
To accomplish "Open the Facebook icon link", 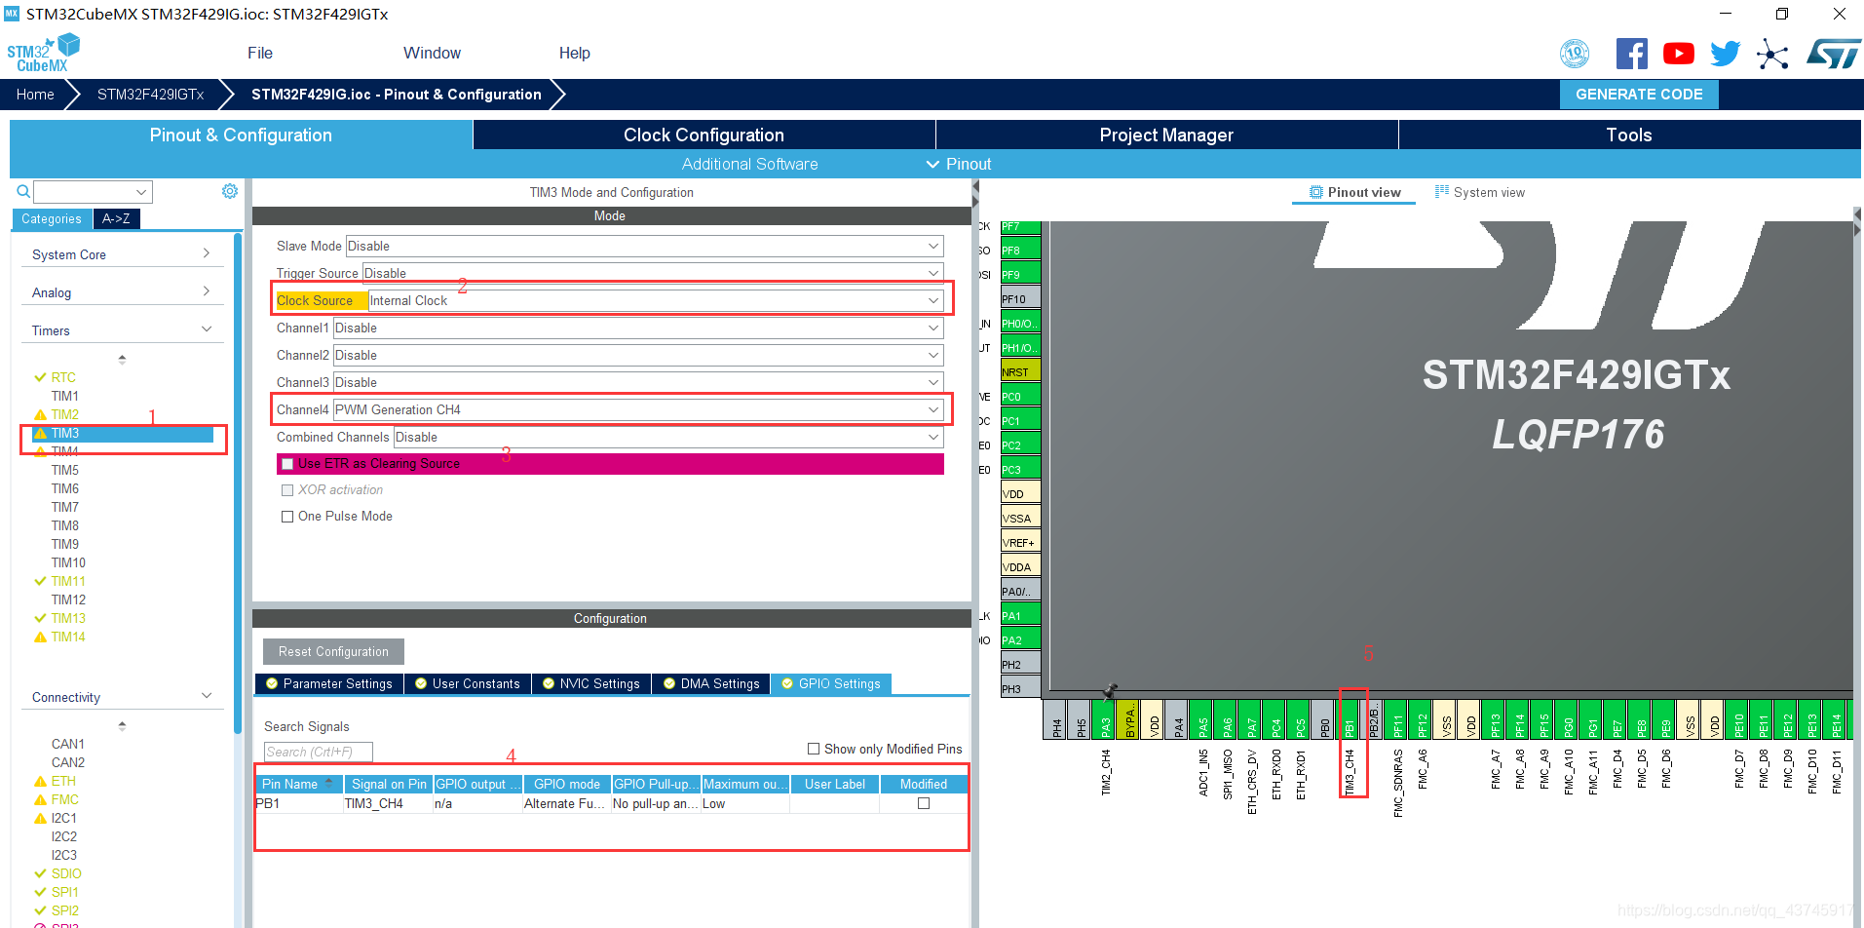I will [1631, 54].
